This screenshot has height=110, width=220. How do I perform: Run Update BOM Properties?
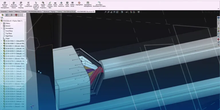click(43, 5)
